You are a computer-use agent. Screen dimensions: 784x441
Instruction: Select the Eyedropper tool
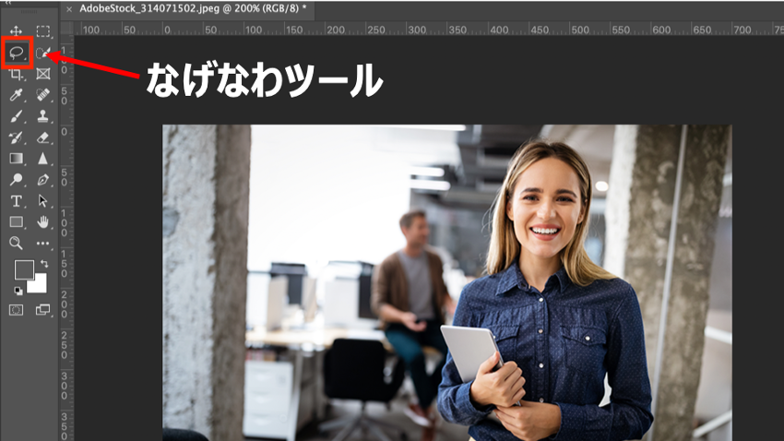(x=16, y=95)
